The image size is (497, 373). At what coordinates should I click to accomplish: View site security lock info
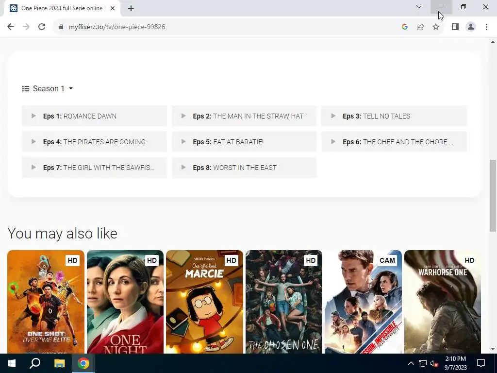61,27
